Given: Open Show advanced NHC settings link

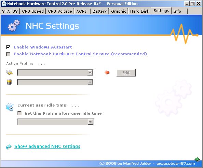Looking at the screenshot, I should pyautogui.click(x=47, y=146).
